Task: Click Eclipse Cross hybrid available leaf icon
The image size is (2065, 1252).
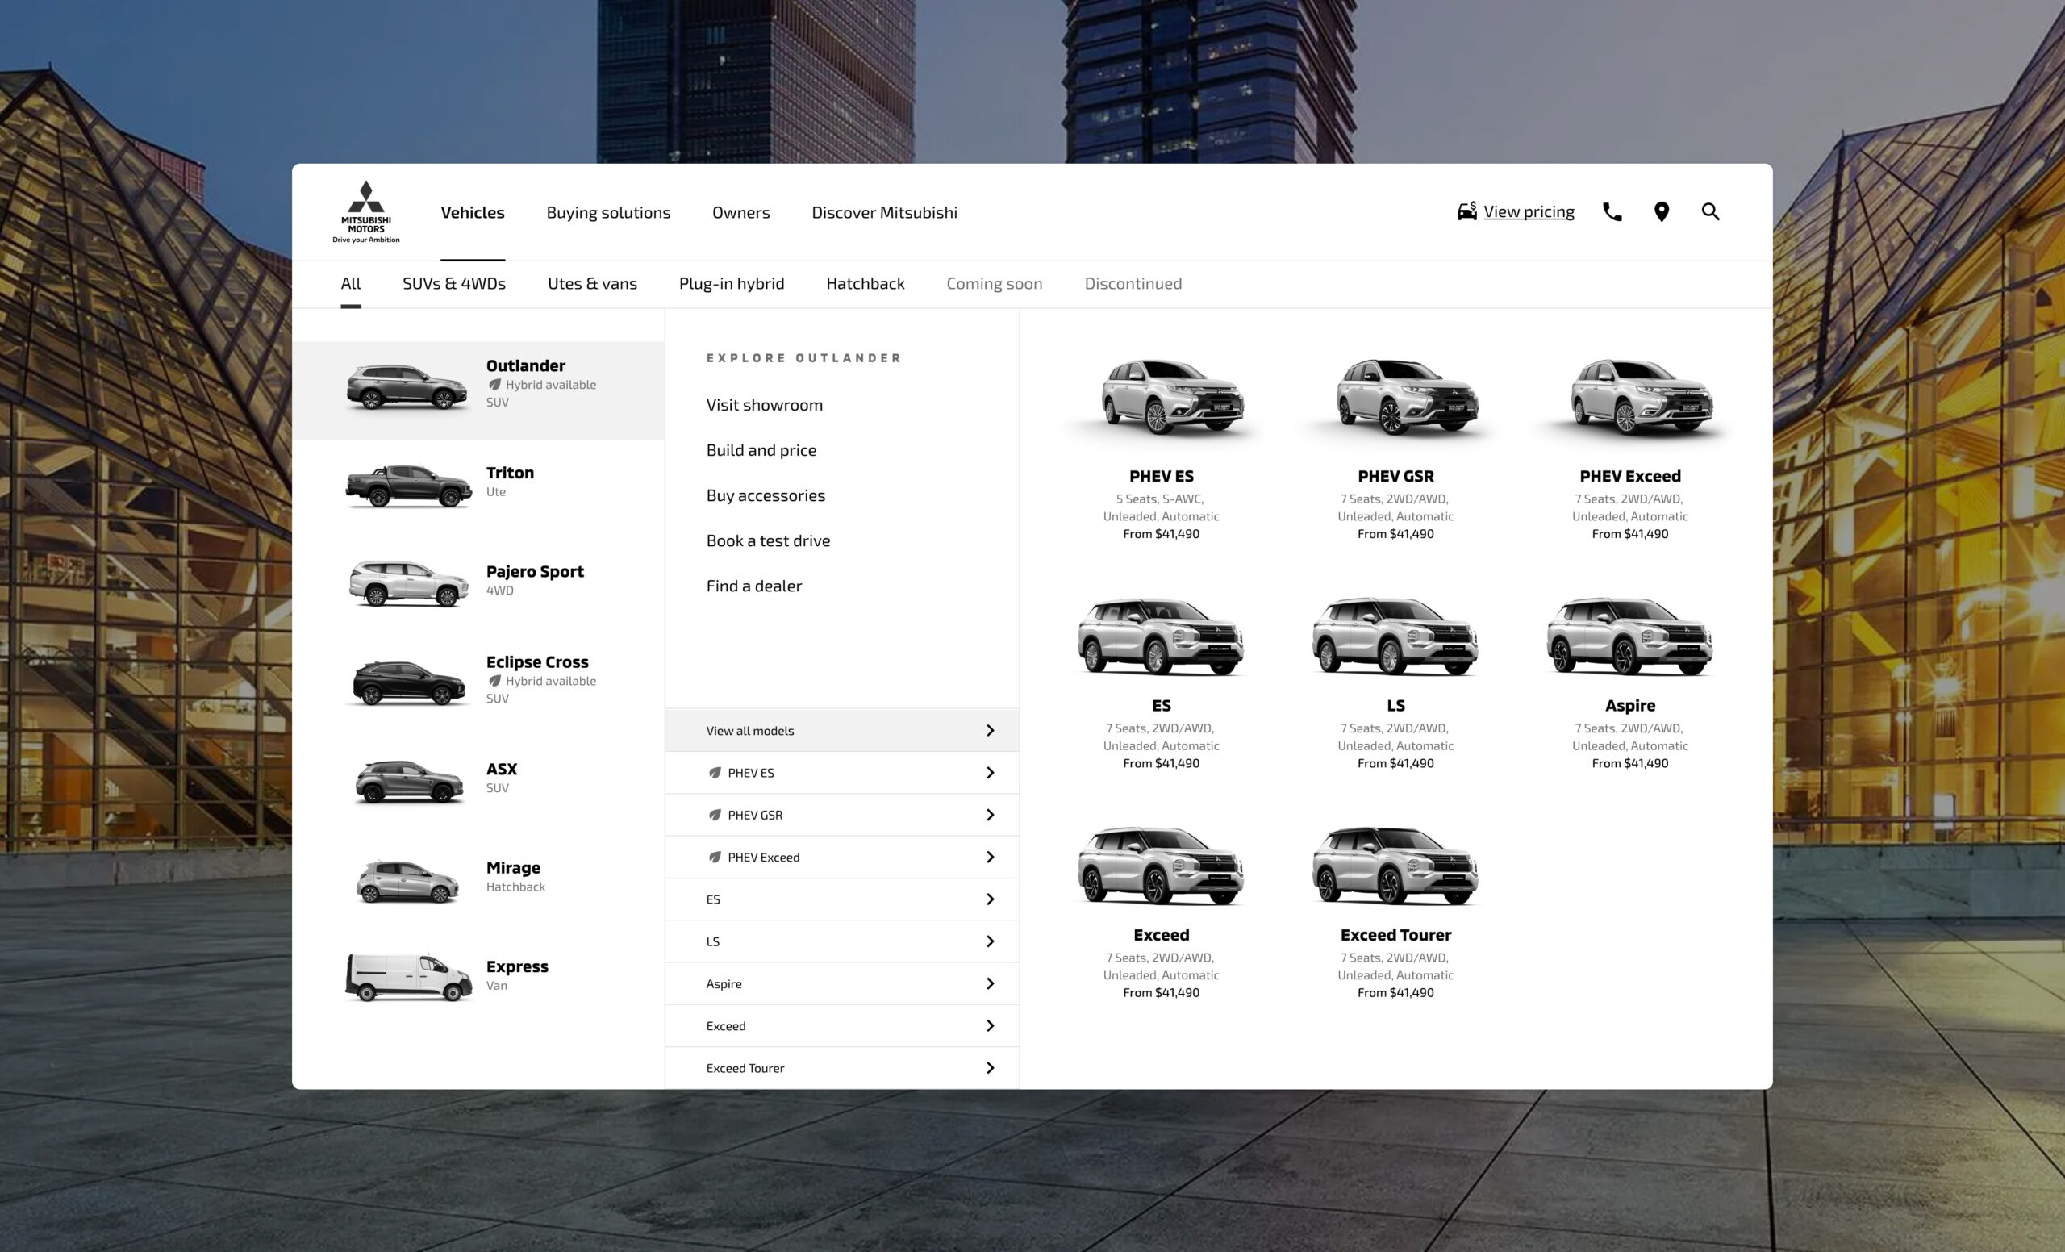Action: (494, 682)
